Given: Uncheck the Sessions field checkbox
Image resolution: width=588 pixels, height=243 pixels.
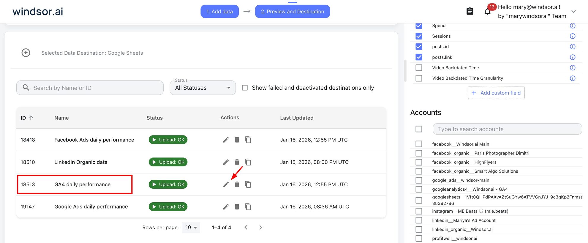Looking at the screenshot, I should point(419,36).
